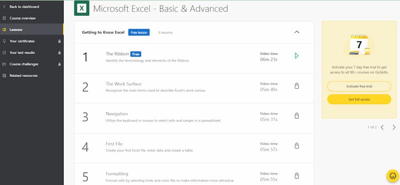Screen dimensions: 400x185
Task: Click the lock beside Course challenges
Action: click(x=59, y=64)
